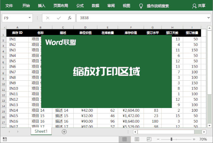Click cell containing IN13
Image resolution: width=213 pixels, height=143 pixels.
[17, 105]
